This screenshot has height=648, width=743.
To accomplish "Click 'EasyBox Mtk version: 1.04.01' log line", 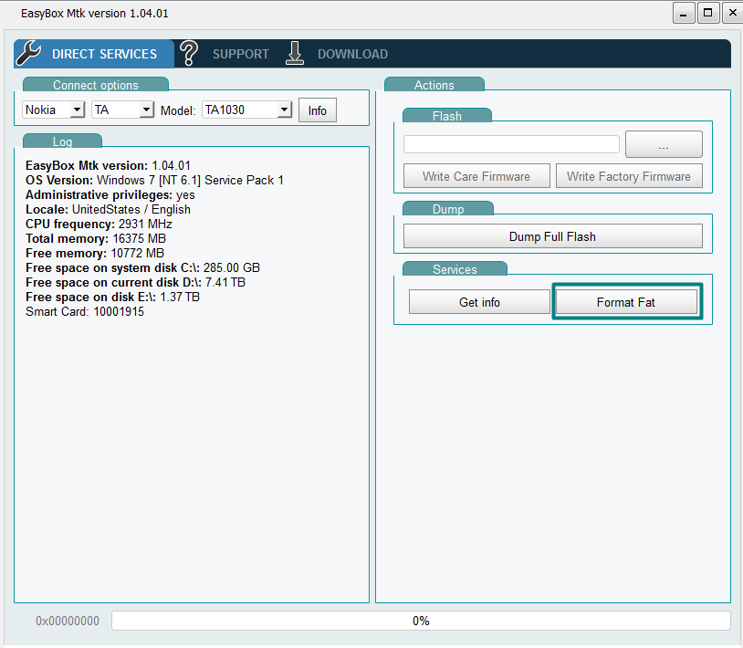I will point(108,166).
